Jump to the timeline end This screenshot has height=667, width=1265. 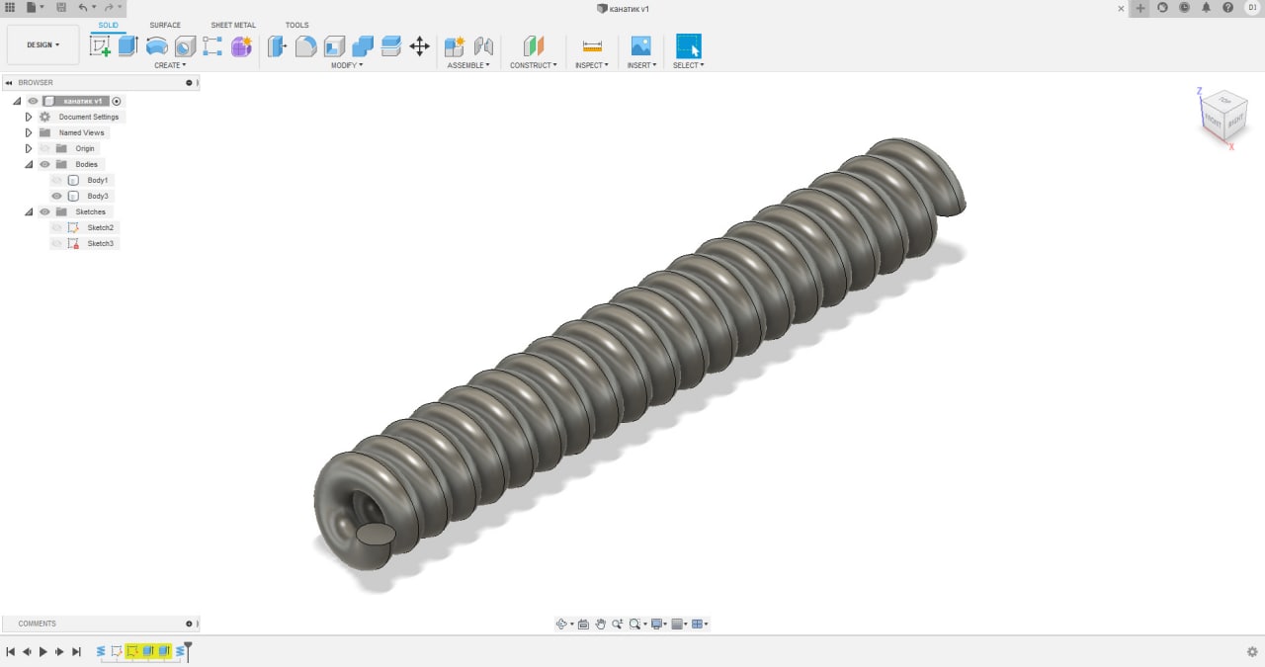(x=76, y=651)
